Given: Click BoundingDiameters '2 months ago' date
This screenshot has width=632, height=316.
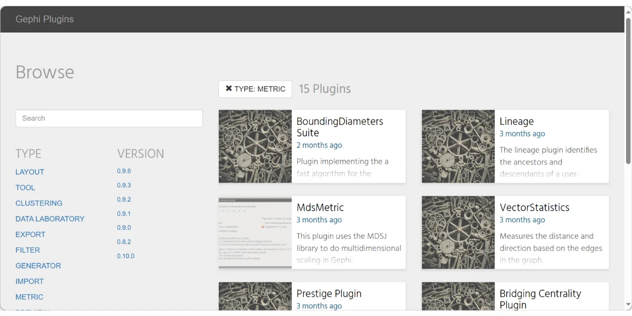Looking at the screenshot, I should click(x=319, y=145).
